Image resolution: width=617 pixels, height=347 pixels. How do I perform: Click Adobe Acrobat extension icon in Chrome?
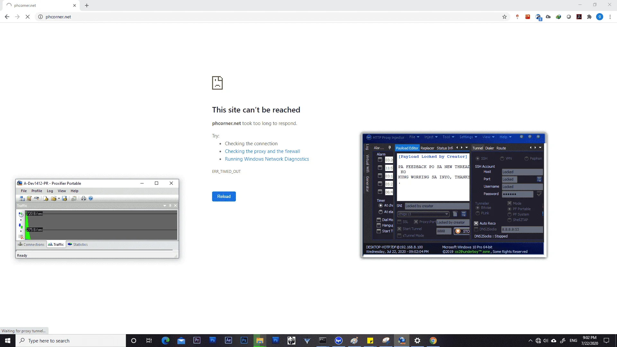(579, 17)
